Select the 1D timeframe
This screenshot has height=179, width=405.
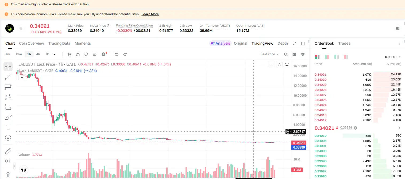[47, 54]
